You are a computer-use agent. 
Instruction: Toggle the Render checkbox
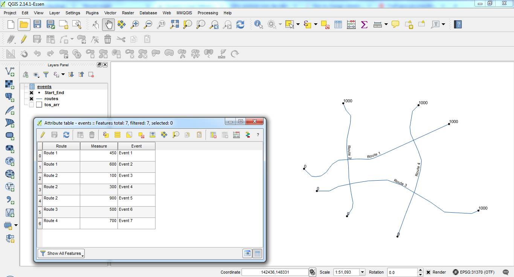[x=429, y=272]
